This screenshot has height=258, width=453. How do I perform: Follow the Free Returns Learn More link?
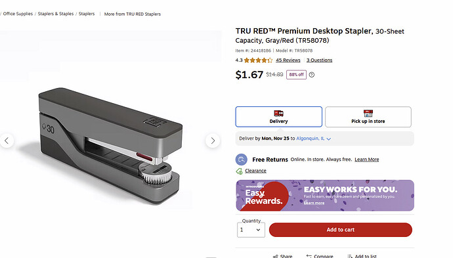coord(366,160)
